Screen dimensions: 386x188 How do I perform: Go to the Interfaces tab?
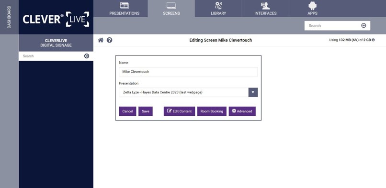265,9
